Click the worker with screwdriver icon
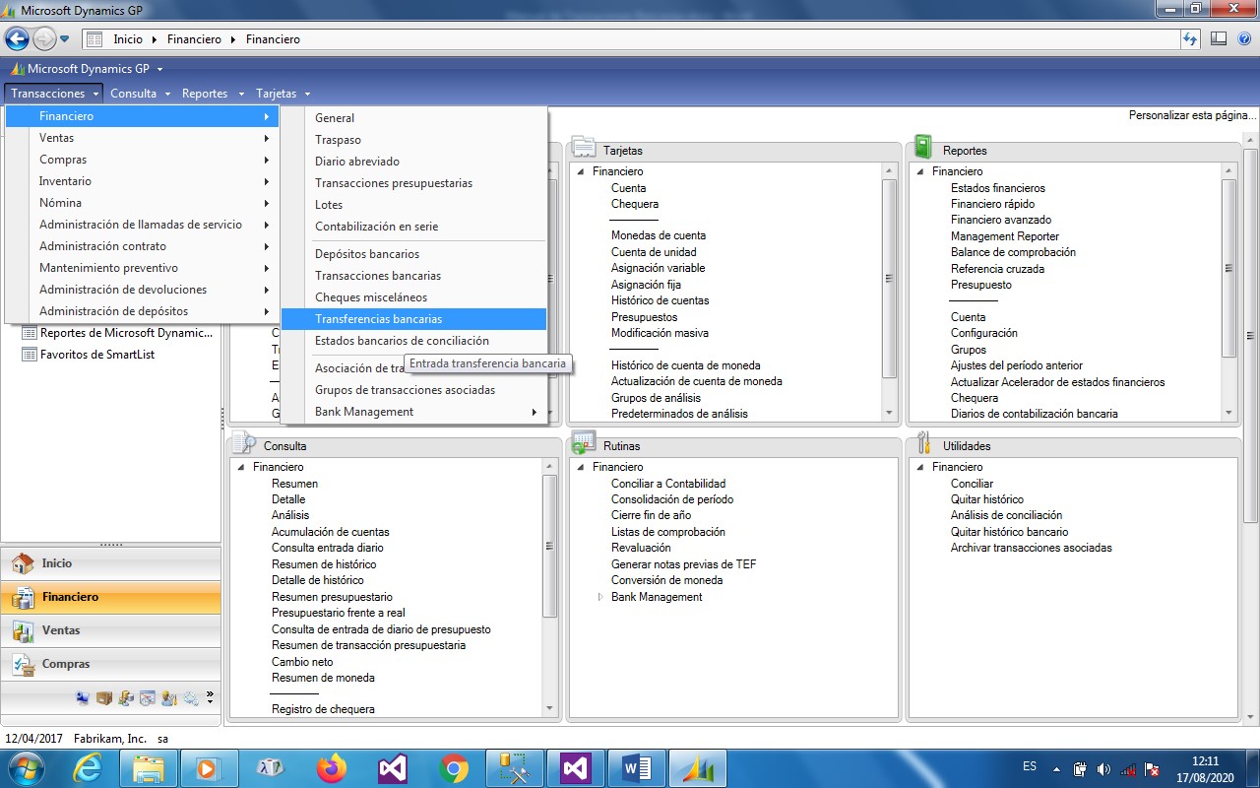Image resolution: width=1260 pixels, height=788 pixels. (169, 698)
